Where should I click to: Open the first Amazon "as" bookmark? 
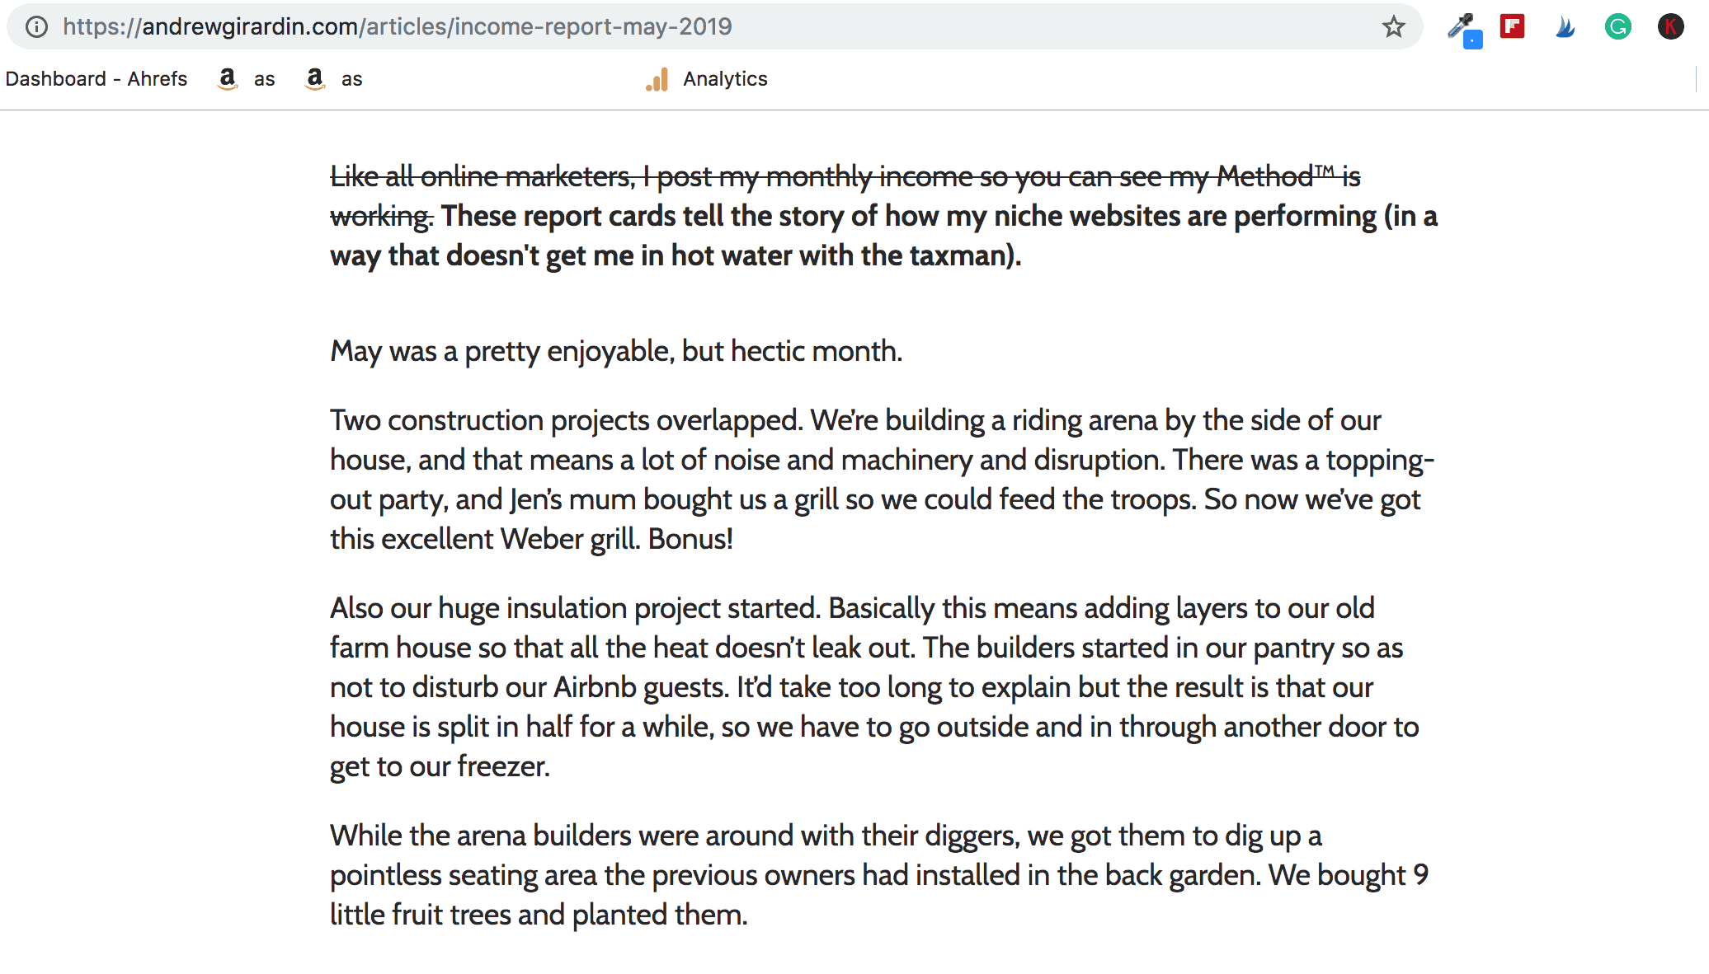tap(246, 79)
